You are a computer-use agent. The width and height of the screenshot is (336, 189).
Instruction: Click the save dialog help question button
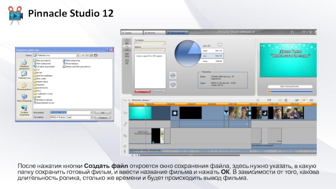[x=108, y=50]
